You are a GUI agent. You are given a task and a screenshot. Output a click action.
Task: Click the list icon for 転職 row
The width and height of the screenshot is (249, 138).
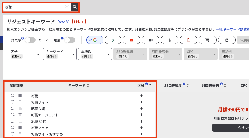[20, 96]
